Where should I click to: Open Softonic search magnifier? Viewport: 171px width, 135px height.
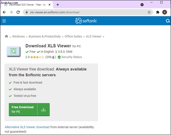pos(168,21)
